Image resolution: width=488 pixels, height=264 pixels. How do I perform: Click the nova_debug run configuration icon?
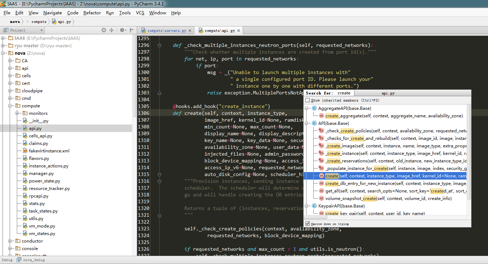point(19,260)
